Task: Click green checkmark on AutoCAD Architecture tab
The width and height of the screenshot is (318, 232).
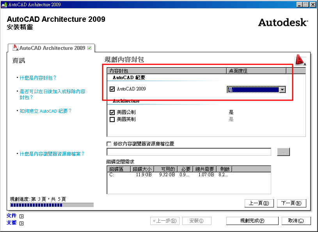Action: (89, 48)
